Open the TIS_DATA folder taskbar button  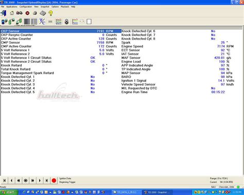pyautogui.click(x=127, y=192)
